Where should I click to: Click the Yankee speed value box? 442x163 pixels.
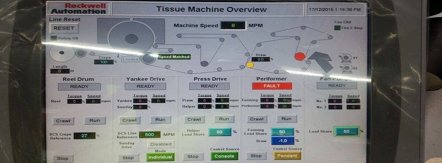158,100
